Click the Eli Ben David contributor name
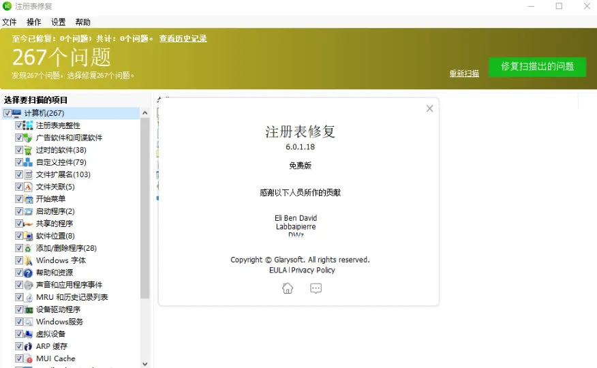The image size is (597, 368). pos(296,218)
